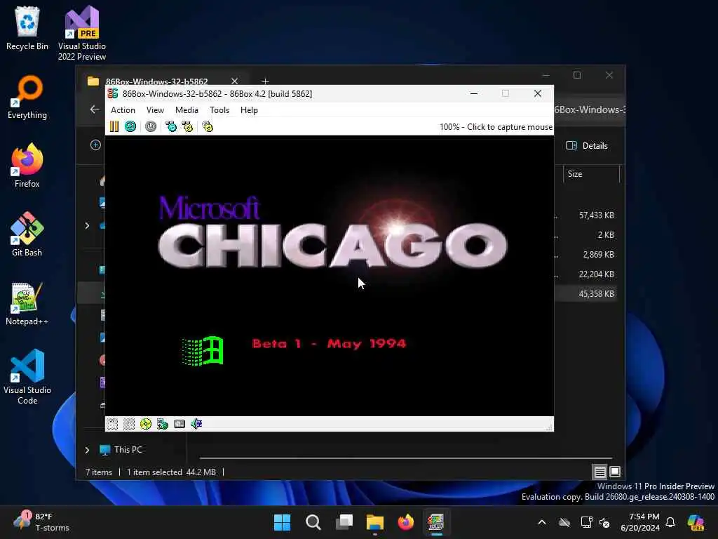Expand the collapsed navigation pane item above This PC

(87, 225)
